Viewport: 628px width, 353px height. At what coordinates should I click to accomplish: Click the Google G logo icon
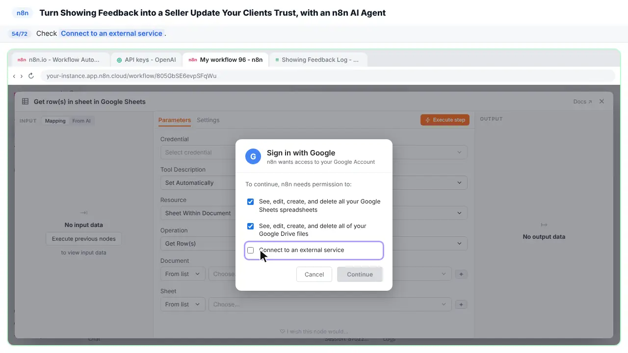pyautogui.click(x=253, y=156)
